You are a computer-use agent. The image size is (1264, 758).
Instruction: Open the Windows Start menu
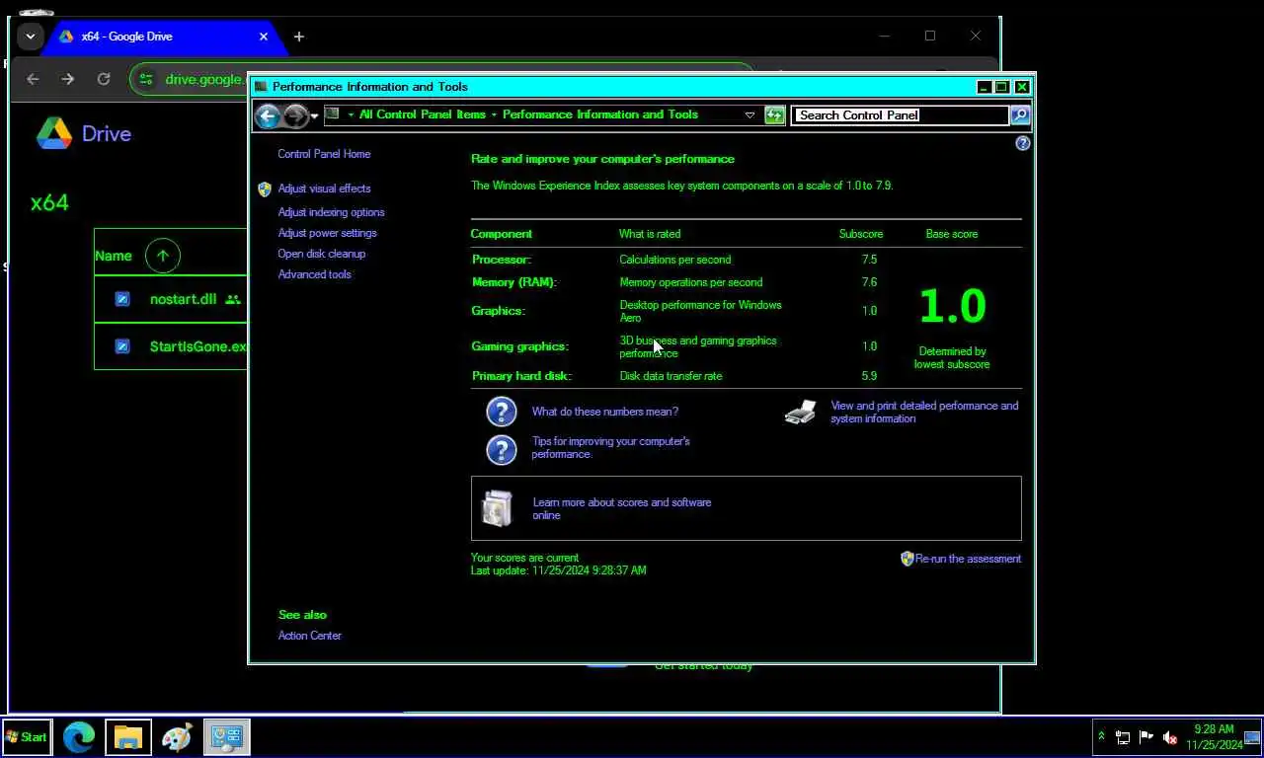27,737
